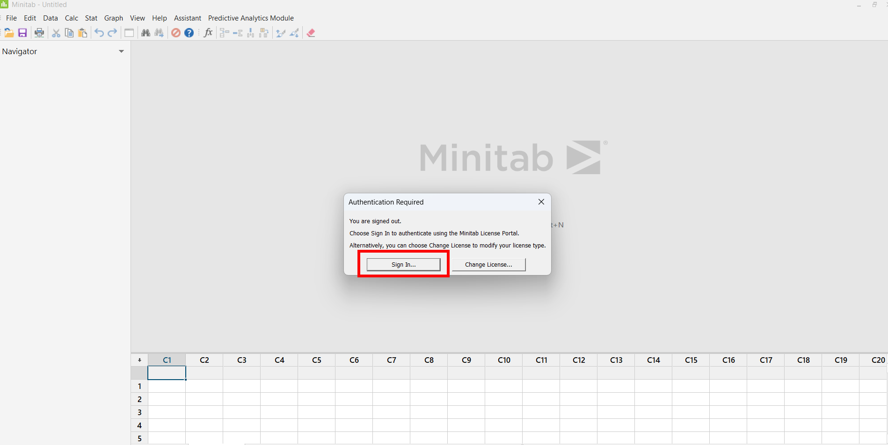Select the C1 column header

[x=167, y=360]
